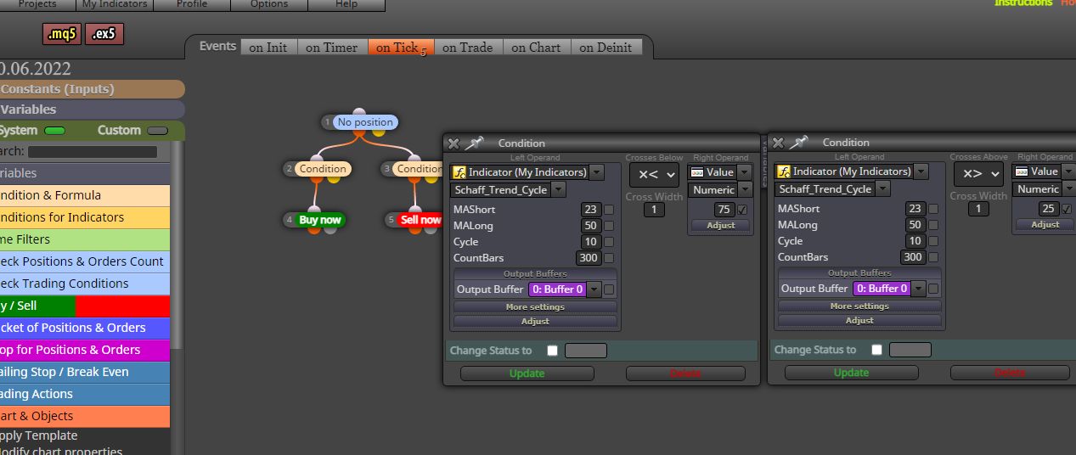Click More settings in Crosses Below panel
1076x455 pixels.
[x=535, y=307]
